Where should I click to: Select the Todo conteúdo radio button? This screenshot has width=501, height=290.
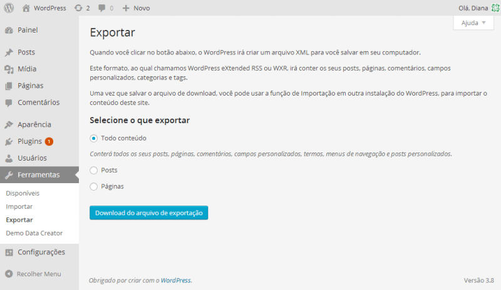point(93,139)
